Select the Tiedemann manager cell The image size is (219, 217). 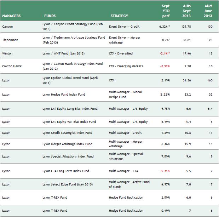pos(10,40)
